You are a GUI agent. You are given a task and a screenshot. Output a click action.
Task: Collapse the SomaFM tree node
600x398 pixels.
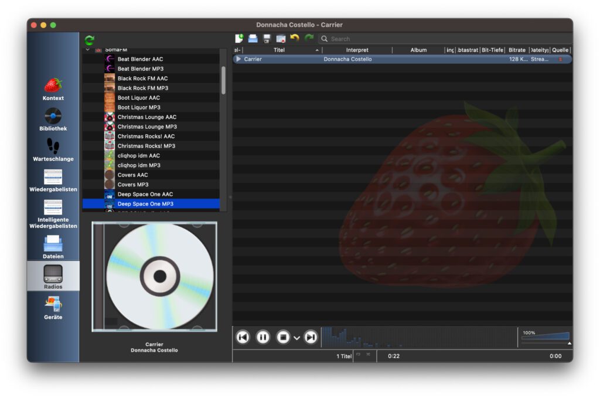pos(87,50)
